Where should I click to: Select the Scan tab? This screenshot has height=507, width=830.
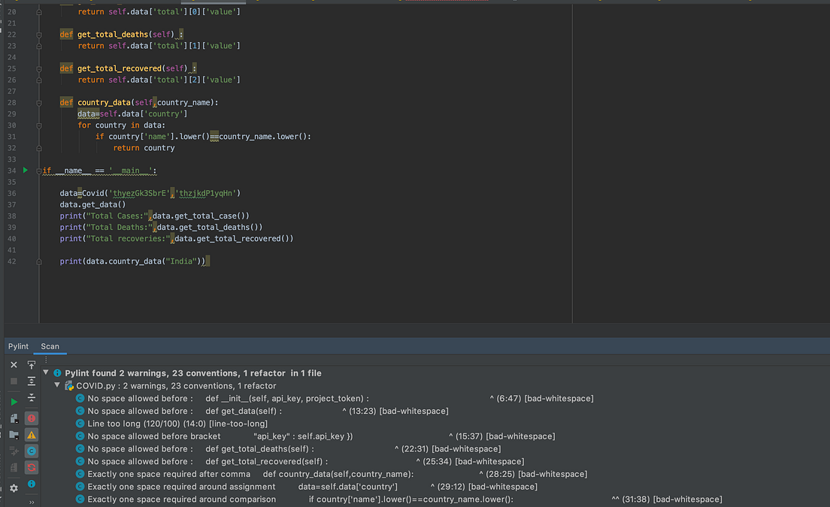click(x=50, y=346)
